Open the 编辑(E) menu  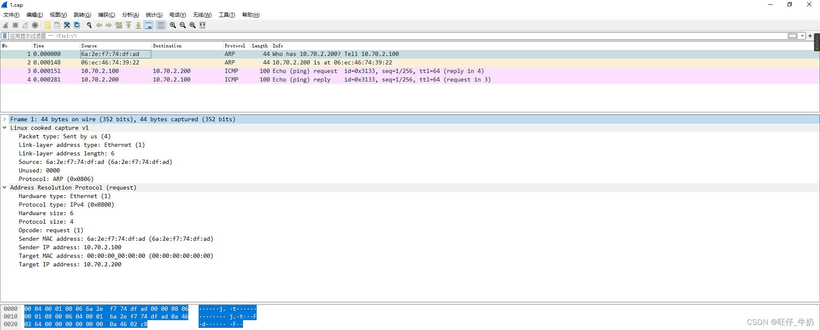[x=35, y=15]
